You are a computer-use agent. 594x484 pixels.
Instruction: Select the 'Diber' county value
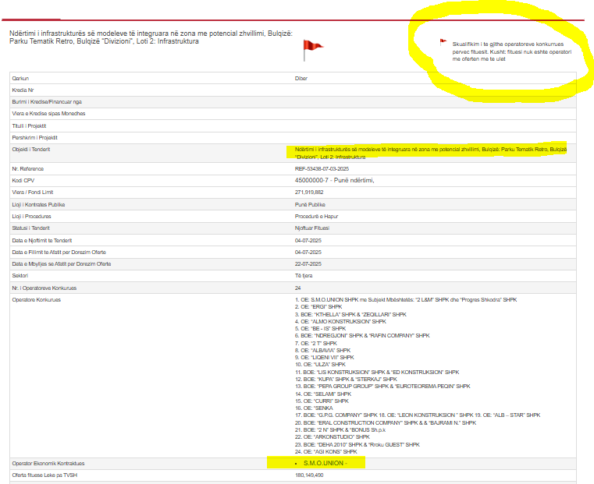301,78
